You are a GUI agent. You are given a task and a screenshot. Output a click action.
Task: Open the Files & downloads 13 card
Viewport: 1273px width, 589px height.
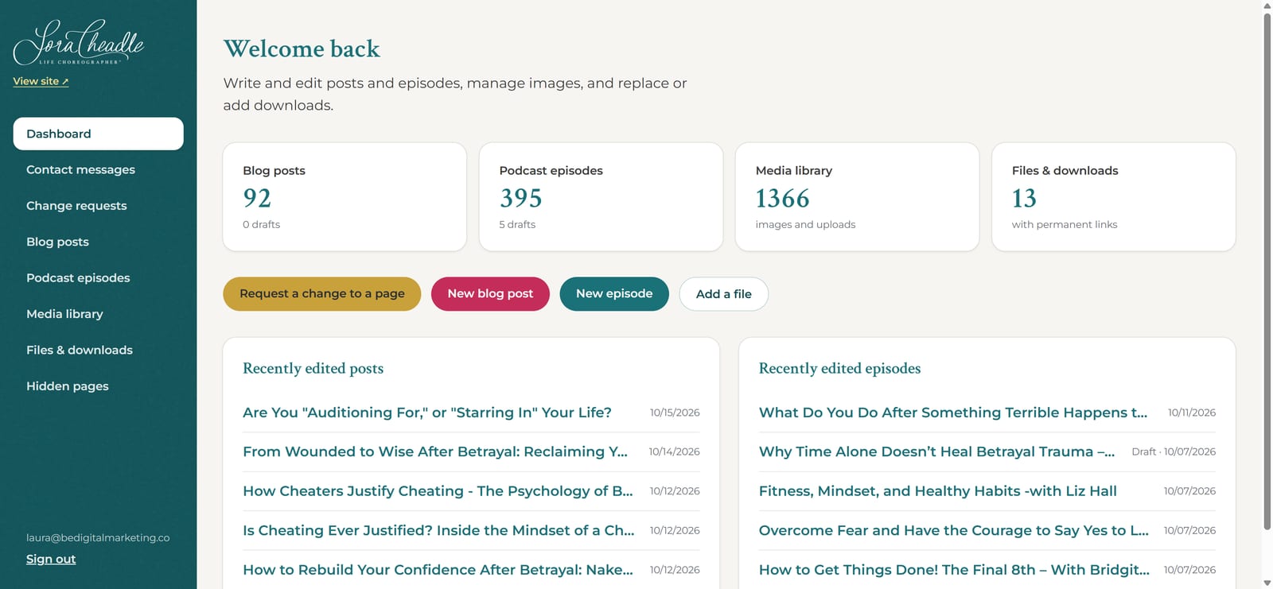[x=1113, y=197]
